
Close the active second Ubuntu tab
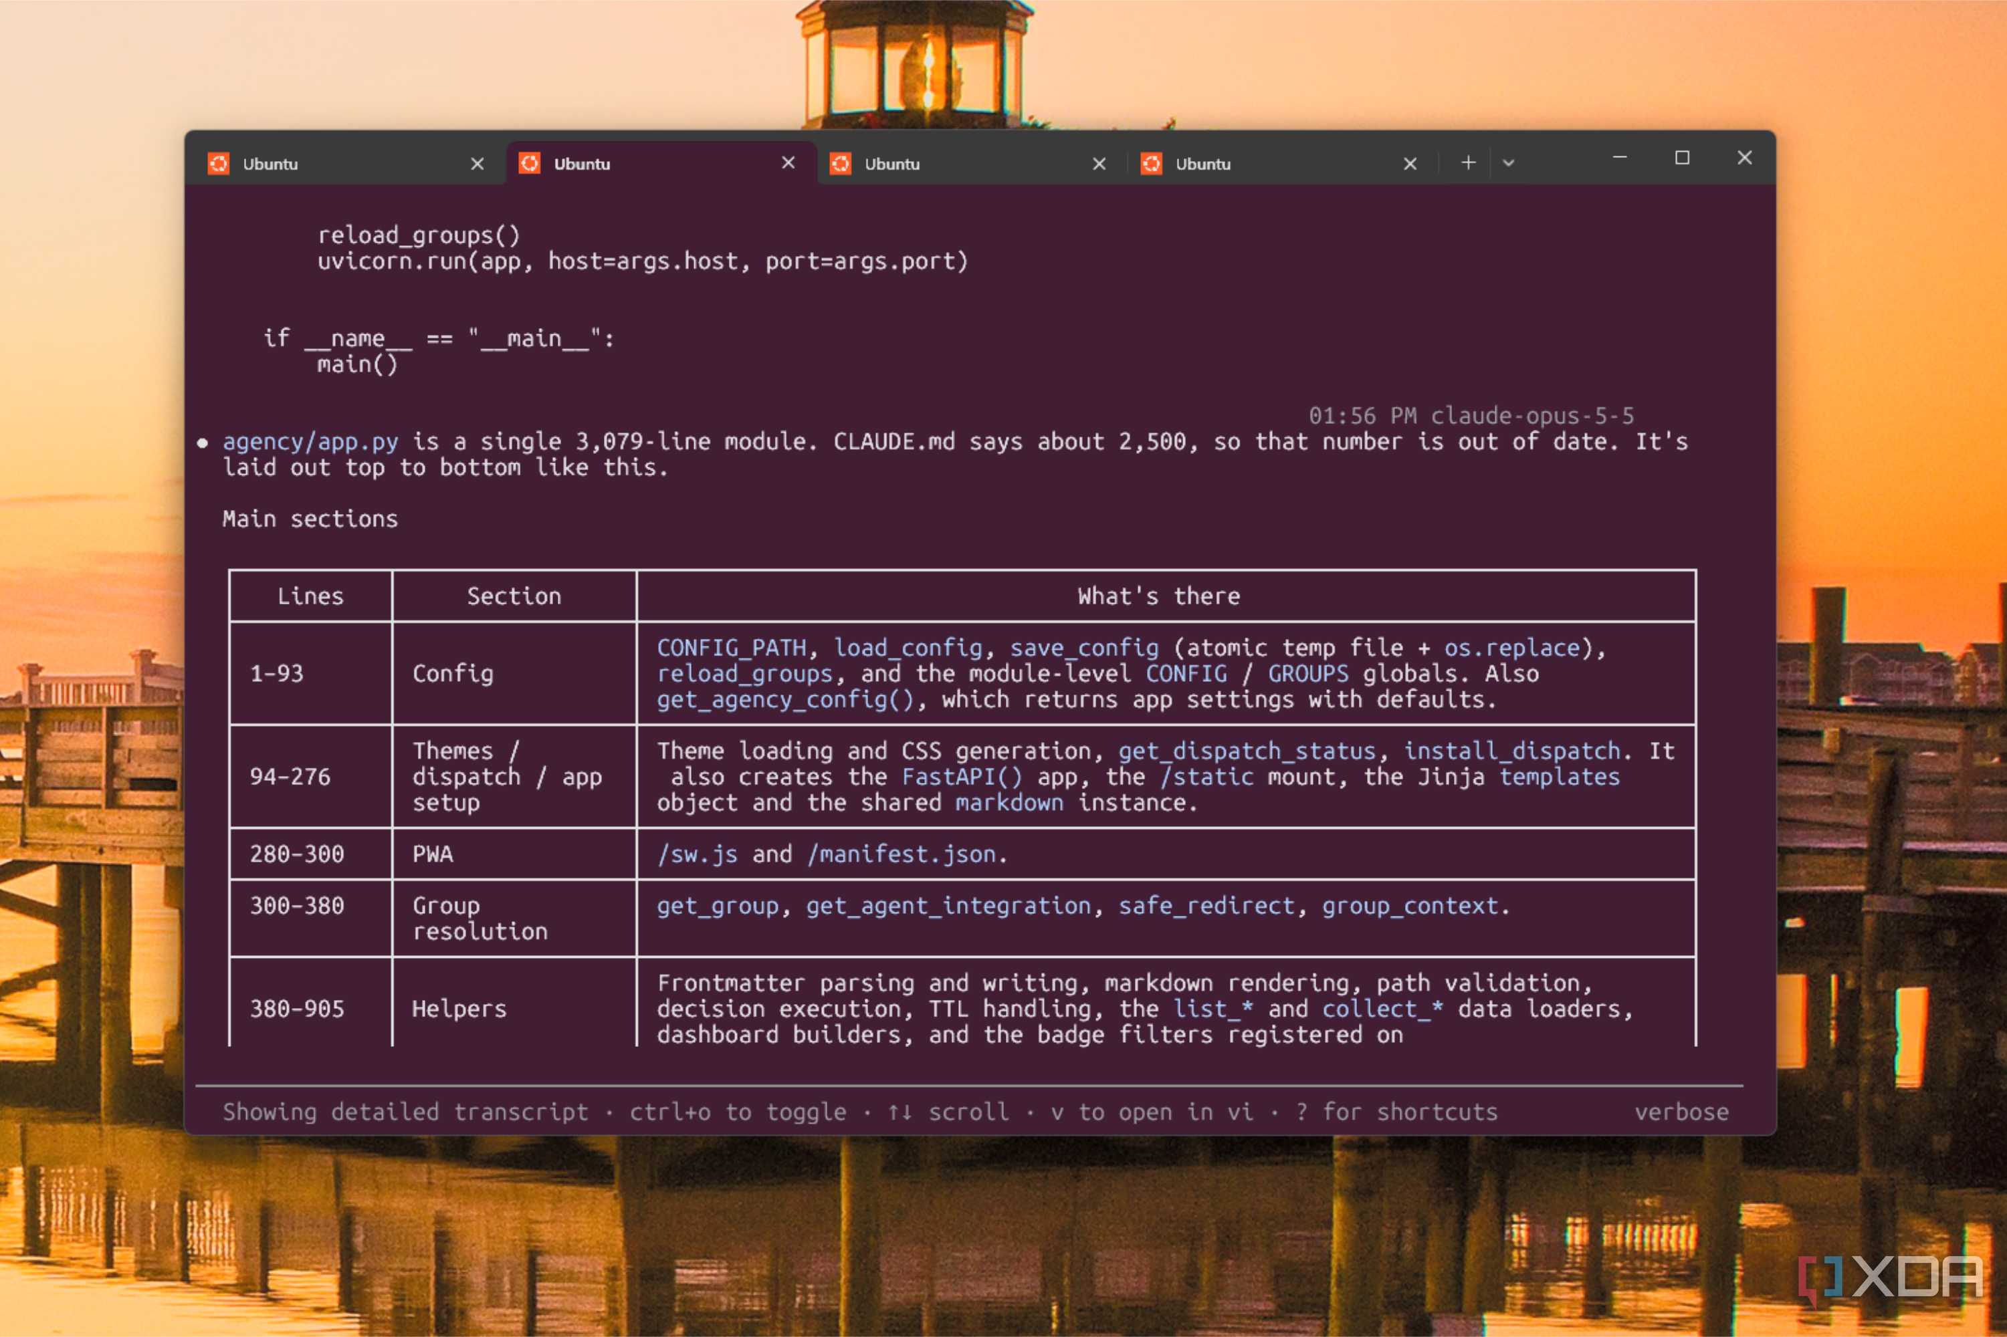[x=788, y=162]
